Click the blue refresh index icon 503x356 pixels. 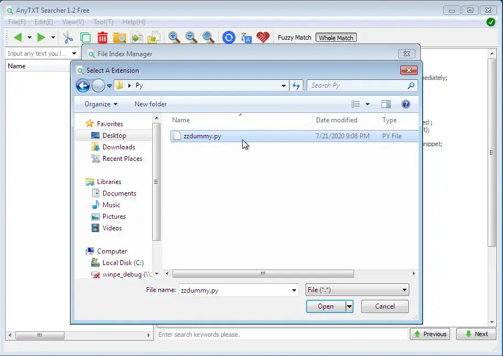229,37
